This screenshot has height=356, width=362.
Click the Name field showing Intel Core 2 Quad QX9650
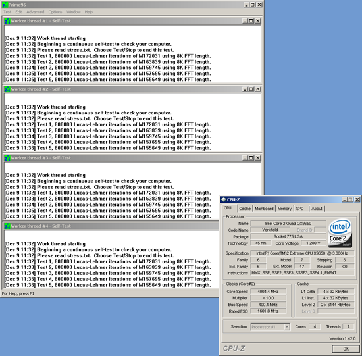[288, 224]
